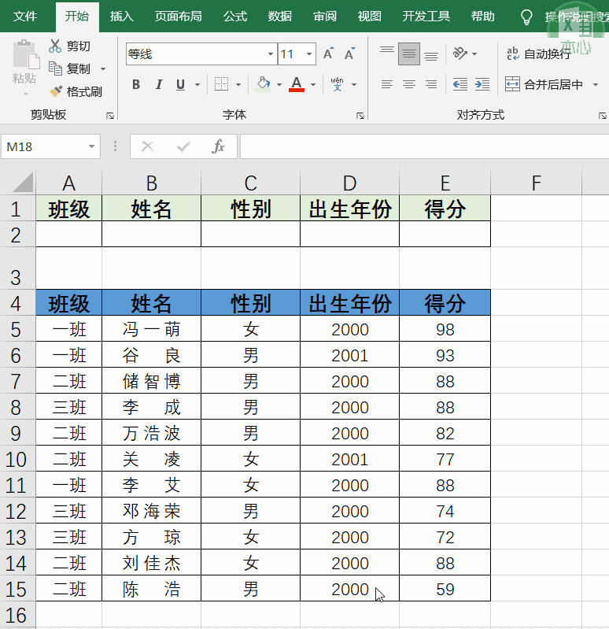Expand the borders dropdown arrow
Viewport: 609px width, 629px height.
[x=238, y=85]
